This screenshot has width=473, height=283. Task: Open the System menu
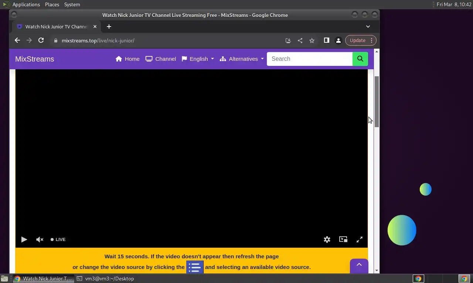point(72,4)
